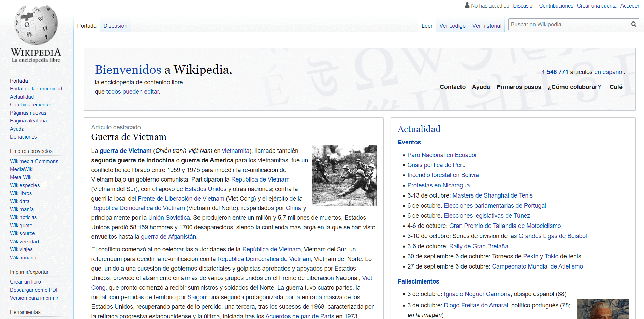644x319 pixels.
Task: Open the Contribuciones link
Action: pos(556,6)
